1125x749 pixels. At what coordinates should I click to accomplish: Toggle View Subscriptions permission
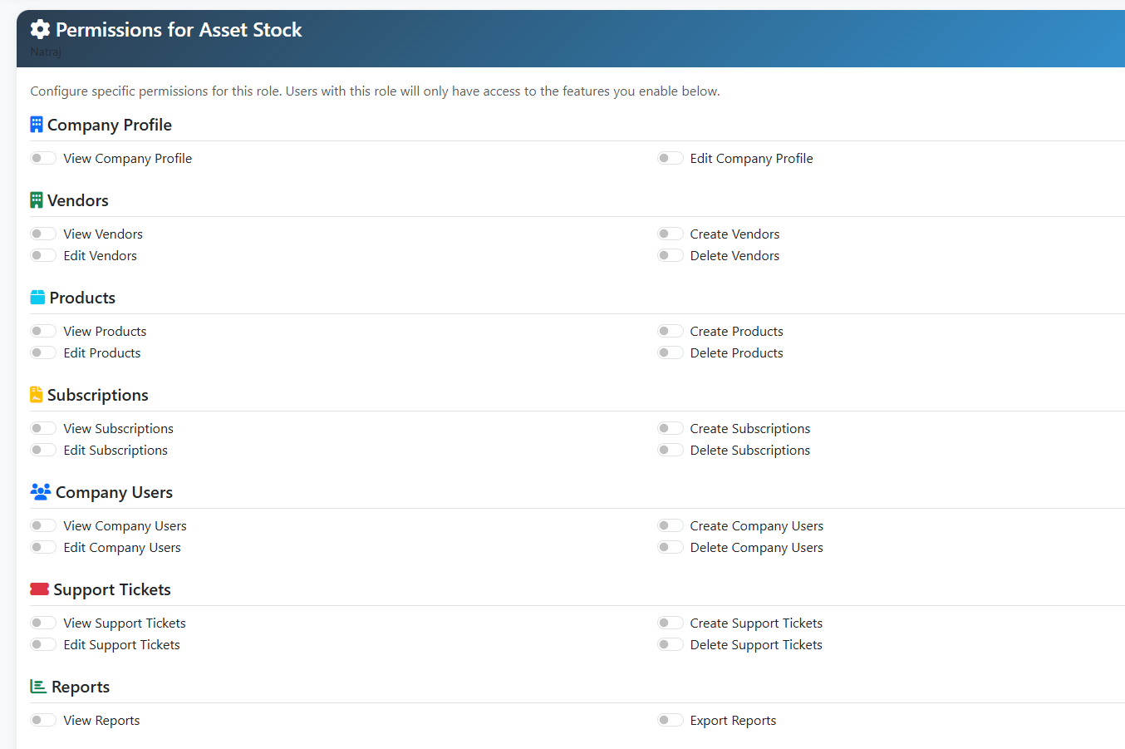tap(43, 428)
